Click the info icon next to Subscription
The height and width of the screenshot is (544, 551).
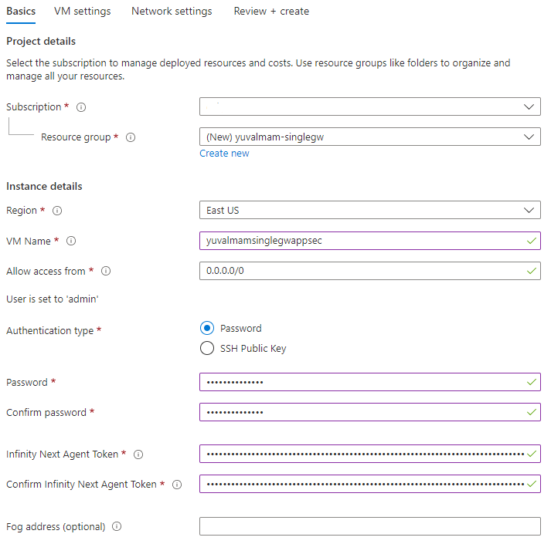(x=81, y=107)
